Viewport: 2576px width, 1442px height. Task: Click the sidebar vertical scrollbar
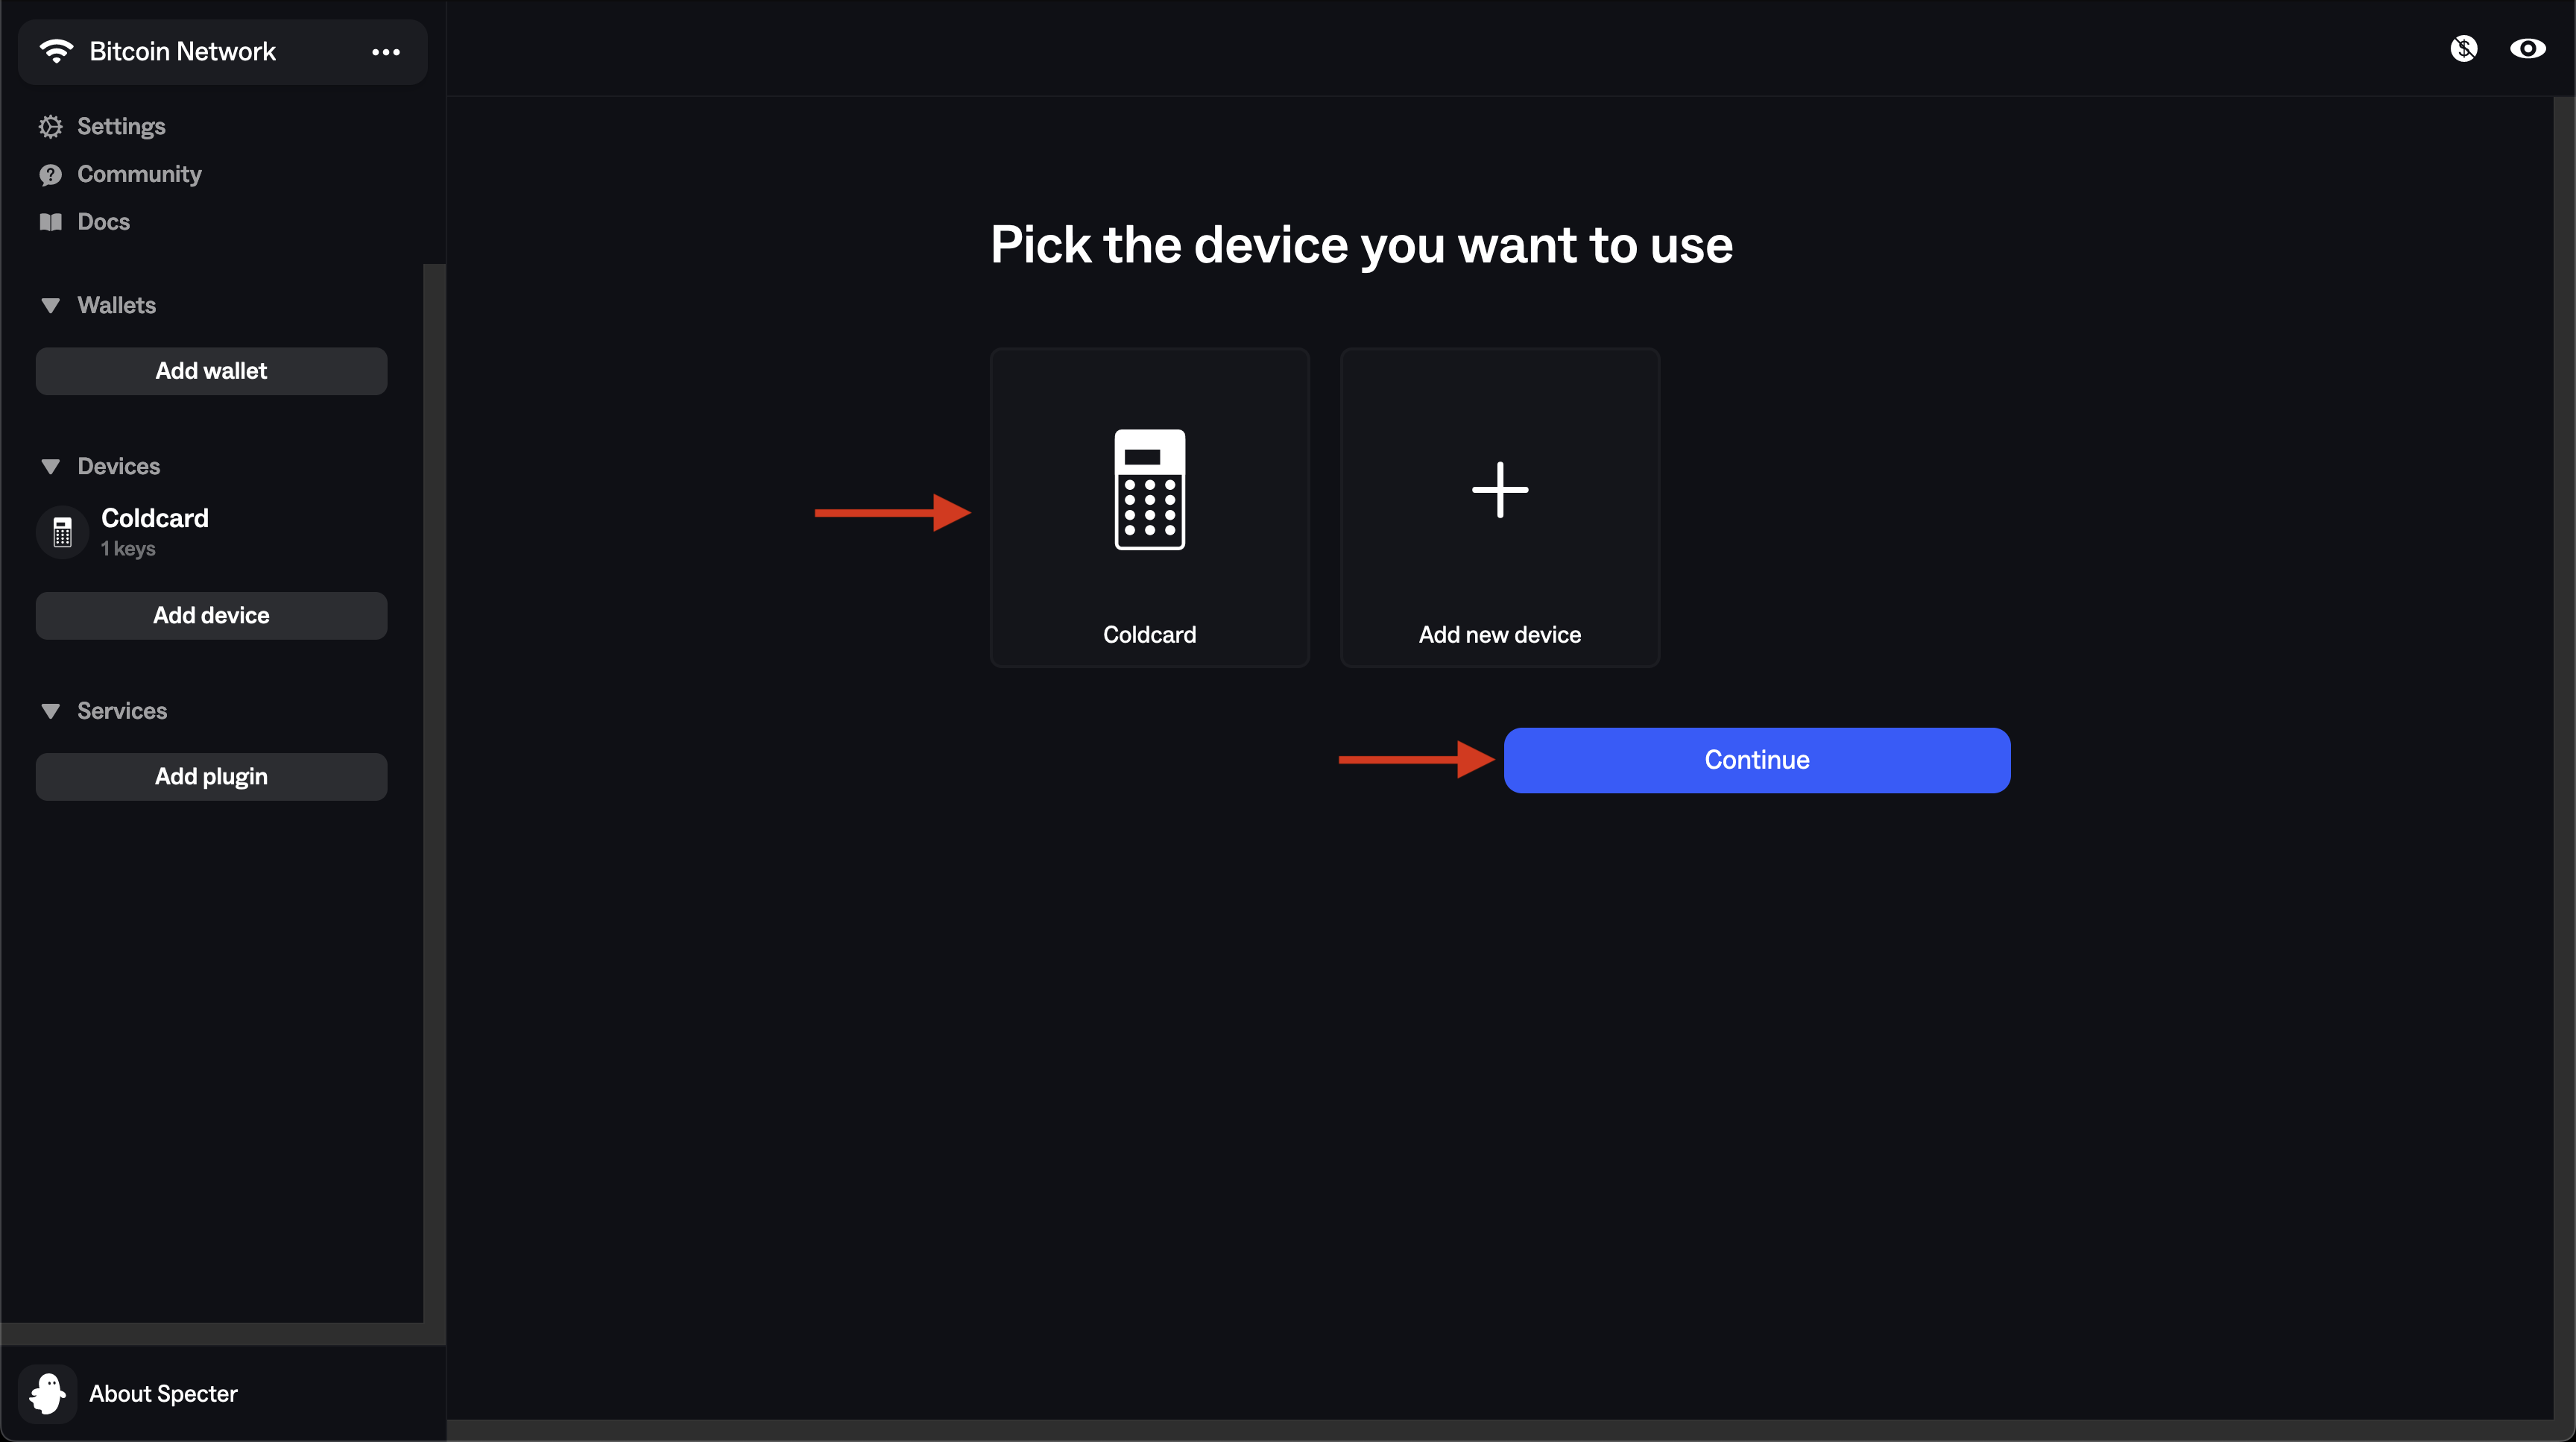[434, 790]
